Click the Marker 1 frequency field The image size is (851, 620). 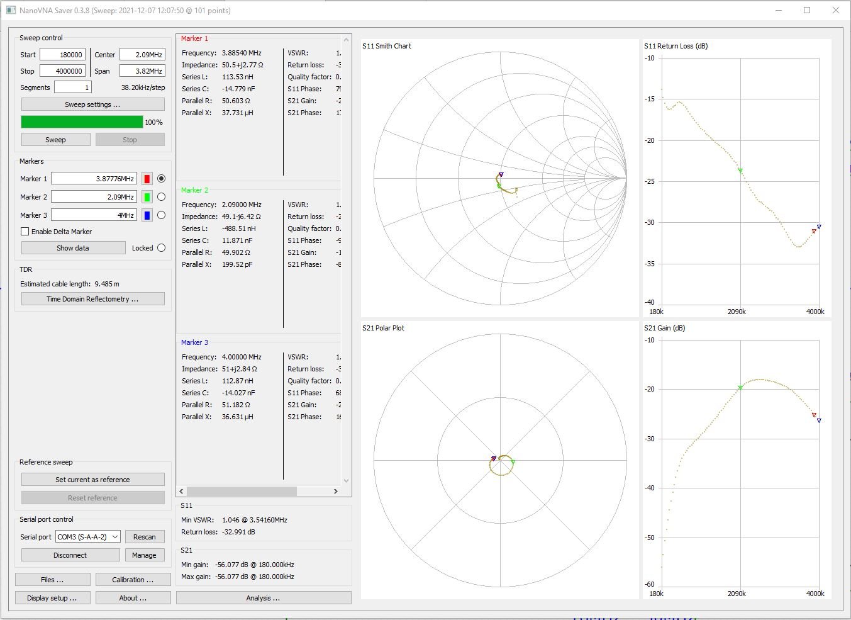[94, 179]
